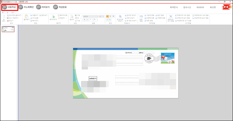Align objects center with 가운데 맞춤

tap(149, 16)
